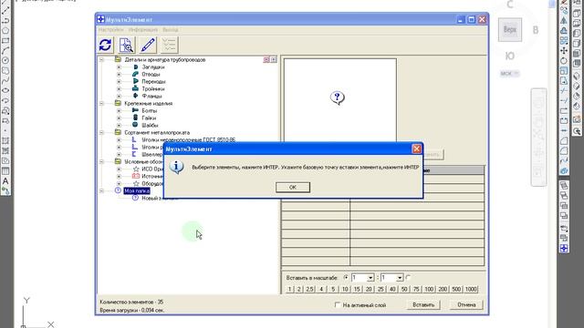584x328 pixels.
Task: Collapse the 'Крепежные изделия' tree node
Action: tap(101, 103)
